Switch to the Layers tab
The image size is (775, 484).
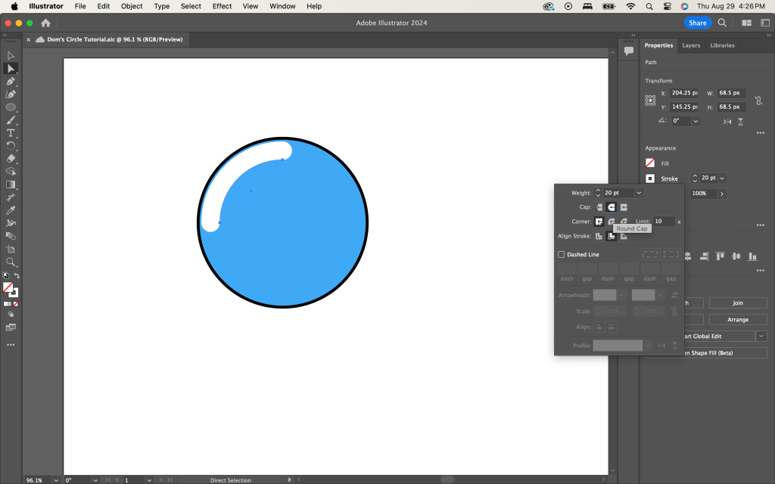(x=691, y=45)
